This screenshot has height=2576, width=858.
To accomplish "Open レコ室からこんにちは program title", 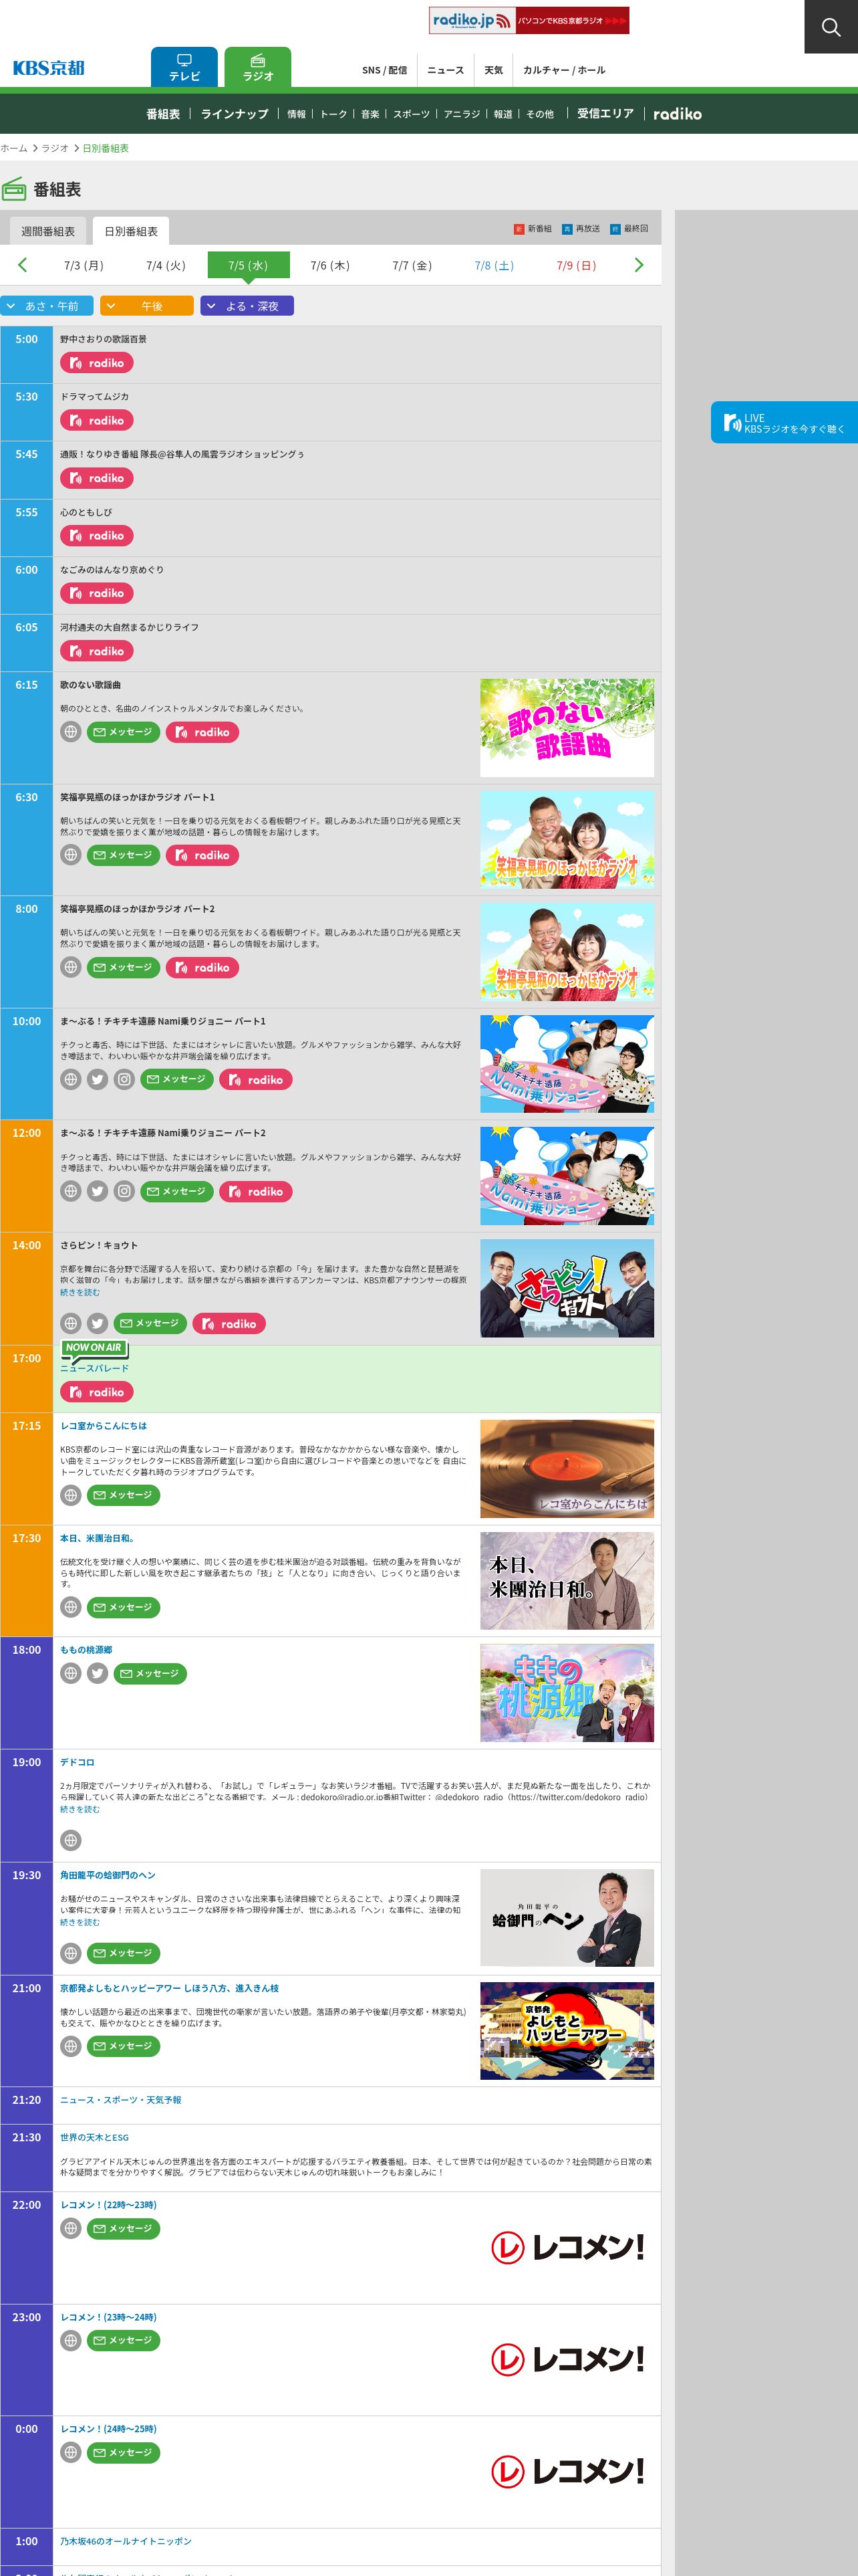I will point(103,1426).
